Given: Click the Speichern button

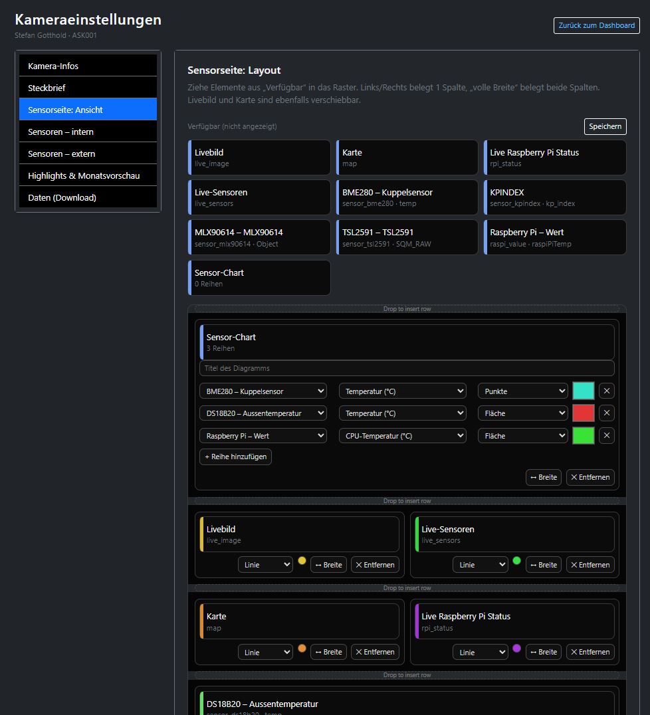Looking at the screenshot, I should pyautogui.click(x=605, y=126).
